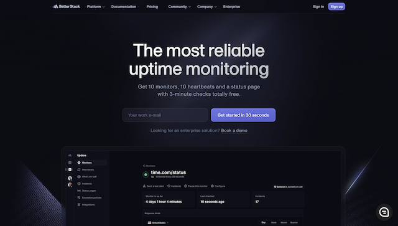Viewport: 398px width, 226px height.
Task: Click the time.com/status monitor title
Action: (169, 172)
